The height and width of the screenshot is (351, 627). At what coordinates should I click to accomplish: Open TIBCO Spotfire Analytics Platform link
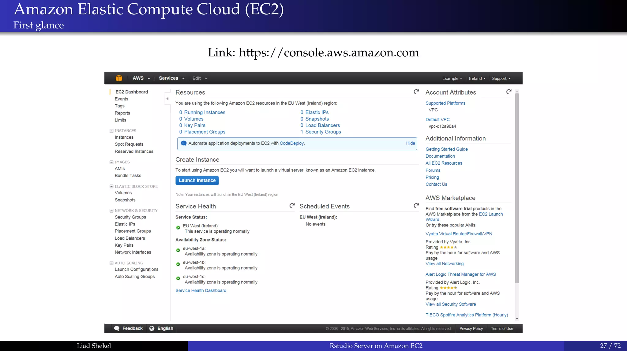click(x=467, y=315)
